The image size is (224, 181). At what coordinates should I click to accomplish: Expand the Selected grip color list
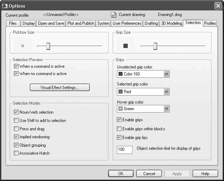pyautogui.click(x=166, y=92)
